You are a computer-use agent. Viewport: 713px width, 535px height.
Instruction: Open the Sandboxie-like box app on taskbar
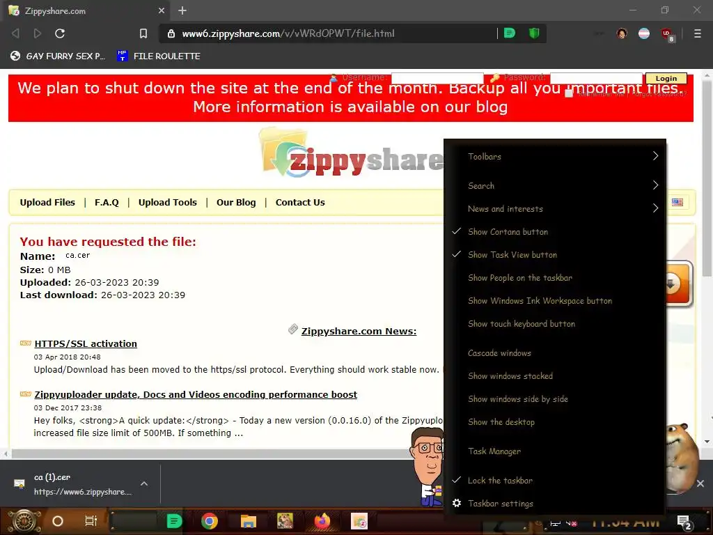[285, 521]
